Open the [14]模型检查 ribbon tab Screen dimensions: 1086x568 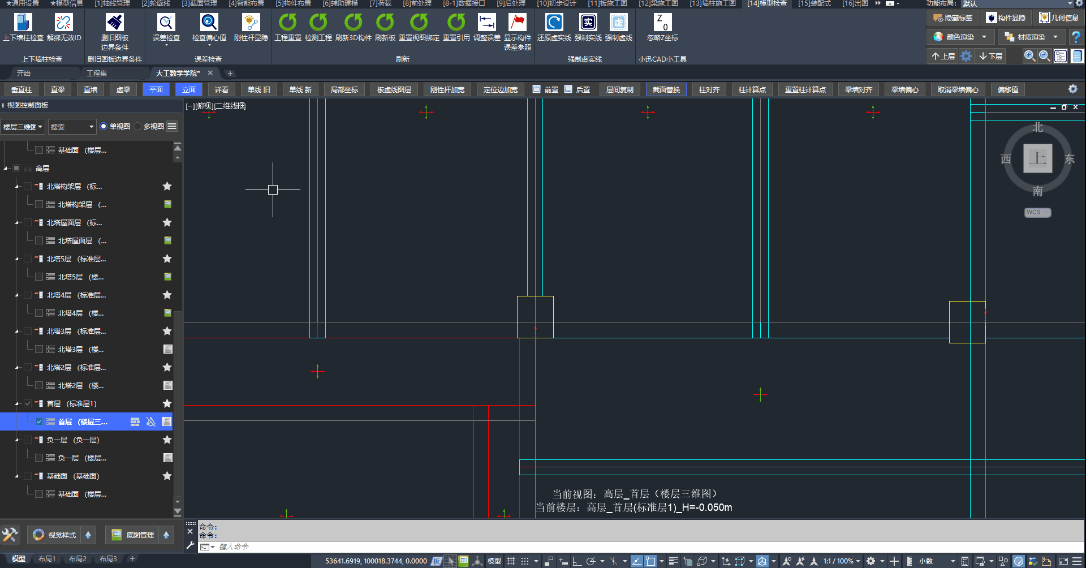point(767,3)
